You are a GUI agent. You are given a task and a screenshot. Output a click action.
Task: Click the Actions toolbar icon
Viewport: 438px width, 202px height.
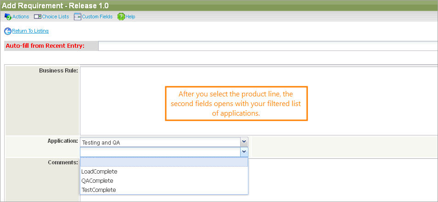(8, 17)
